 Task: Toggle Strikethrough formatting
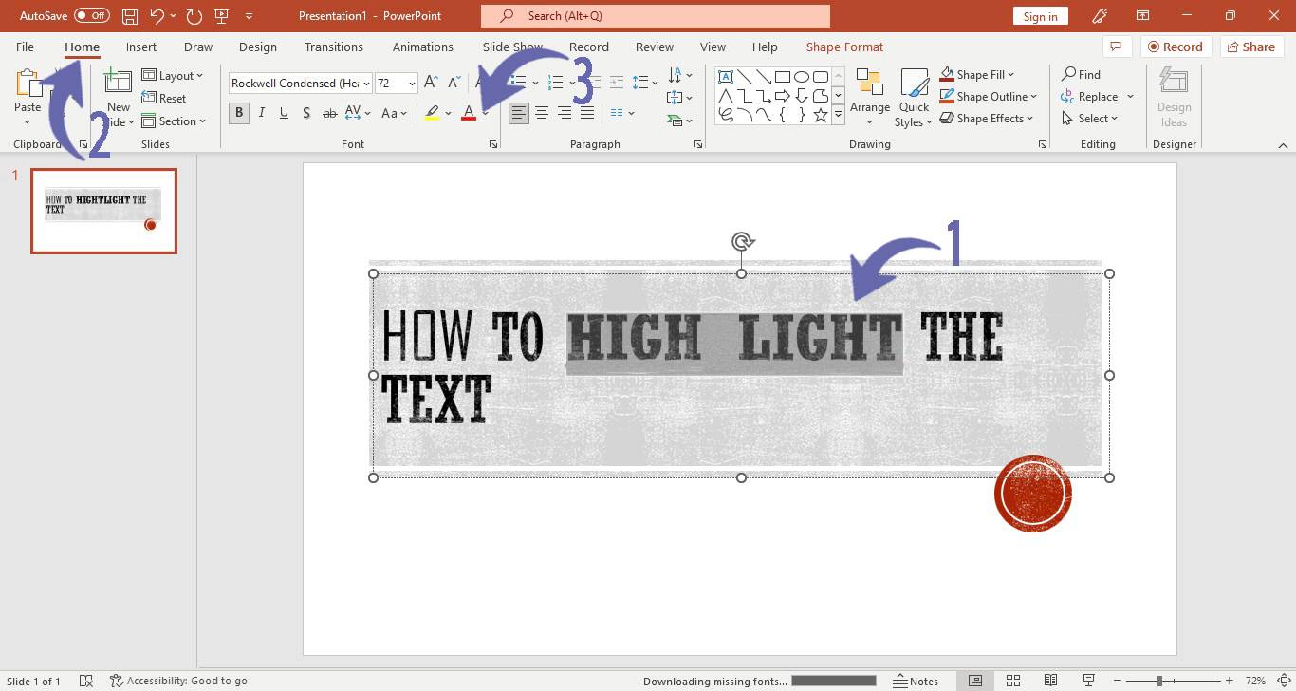pyautogui.click(x=330, y=113)
